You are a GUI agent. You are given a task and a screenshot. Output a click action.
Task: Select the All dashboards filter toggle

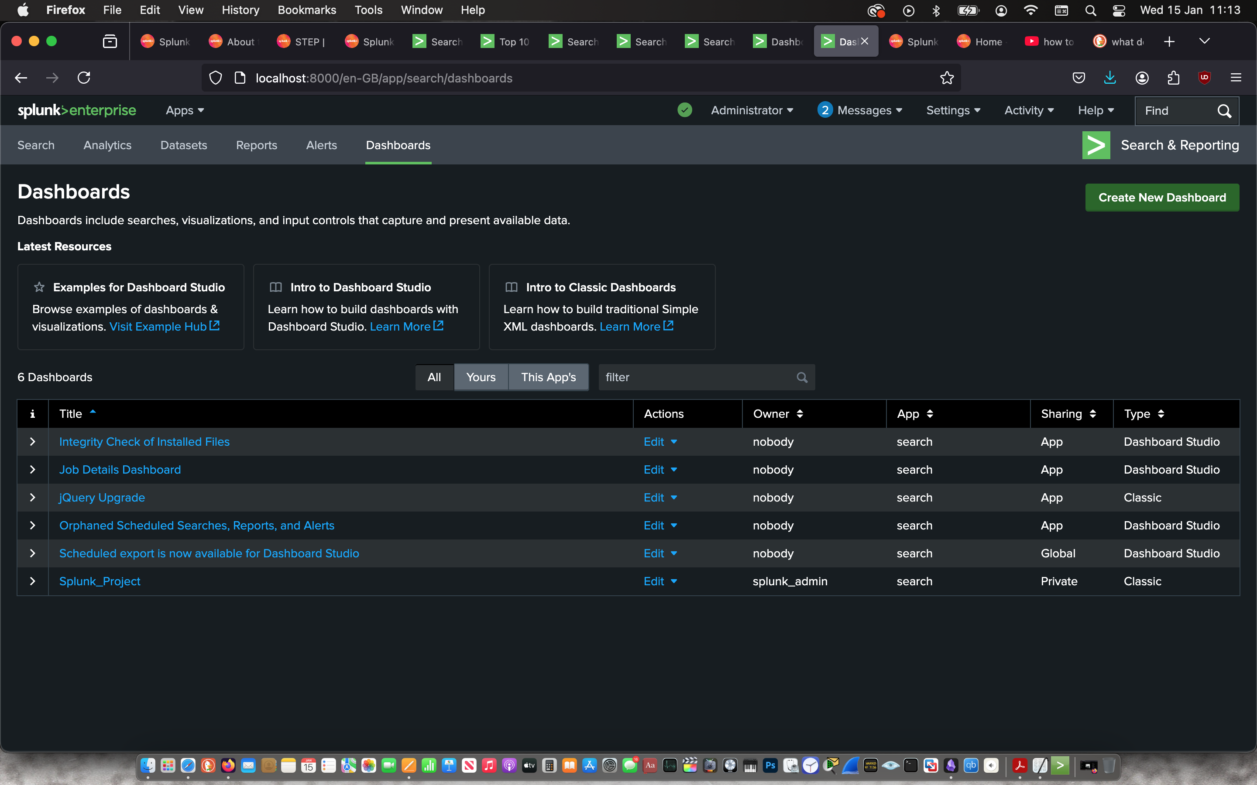click(434, 377)
